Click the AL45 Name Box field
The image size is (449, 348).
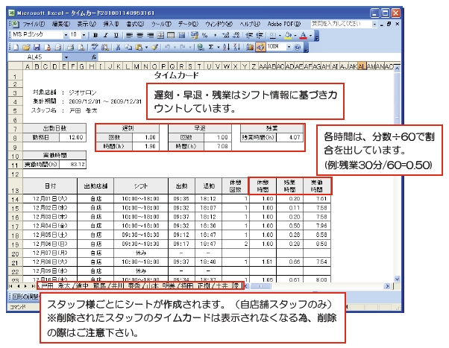click(37, 57)
